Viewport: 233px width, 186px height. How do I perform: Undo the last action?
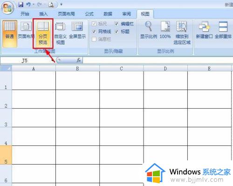click(x=28, y=5)
